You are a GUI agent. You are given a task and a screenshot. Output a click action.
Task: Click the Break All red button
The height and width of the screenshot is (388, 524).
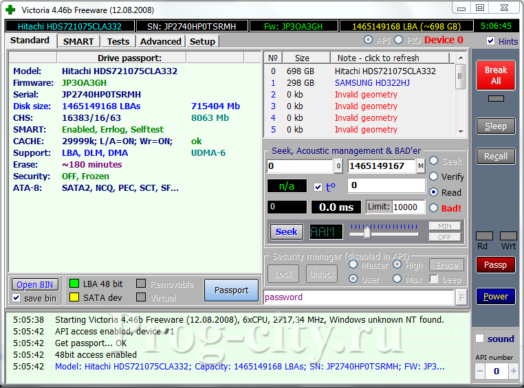[495, 76]
